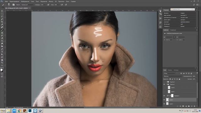This screenshot has width=201, height=113.
Task: Switch to the Контуры tab
Action: (176, 70)
